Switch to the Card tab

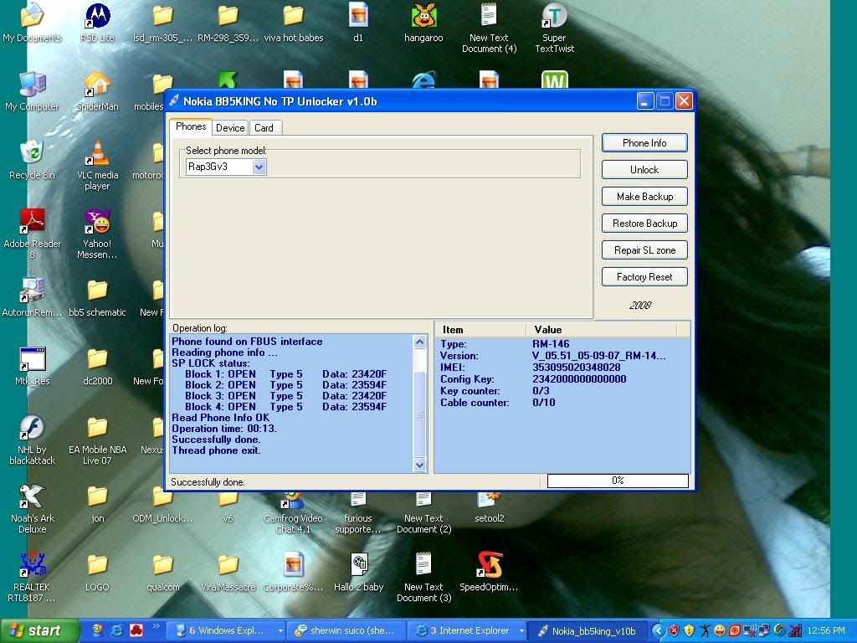click(264, 128)
